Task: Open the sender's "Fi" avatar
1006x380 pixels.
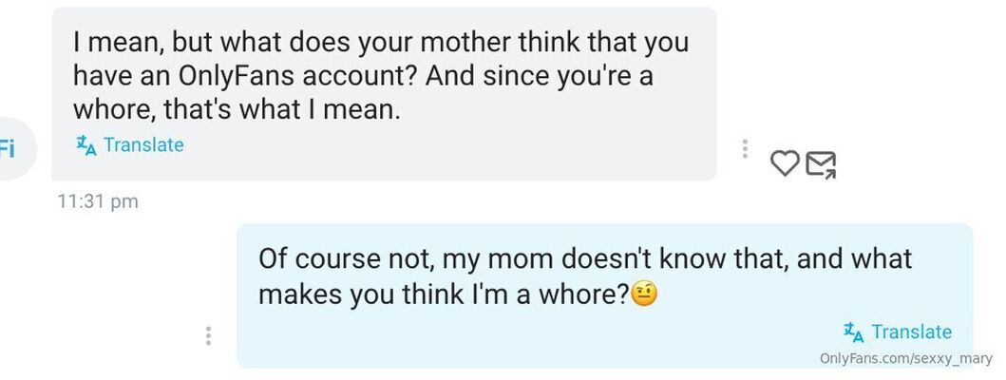Action: point(11,147)
